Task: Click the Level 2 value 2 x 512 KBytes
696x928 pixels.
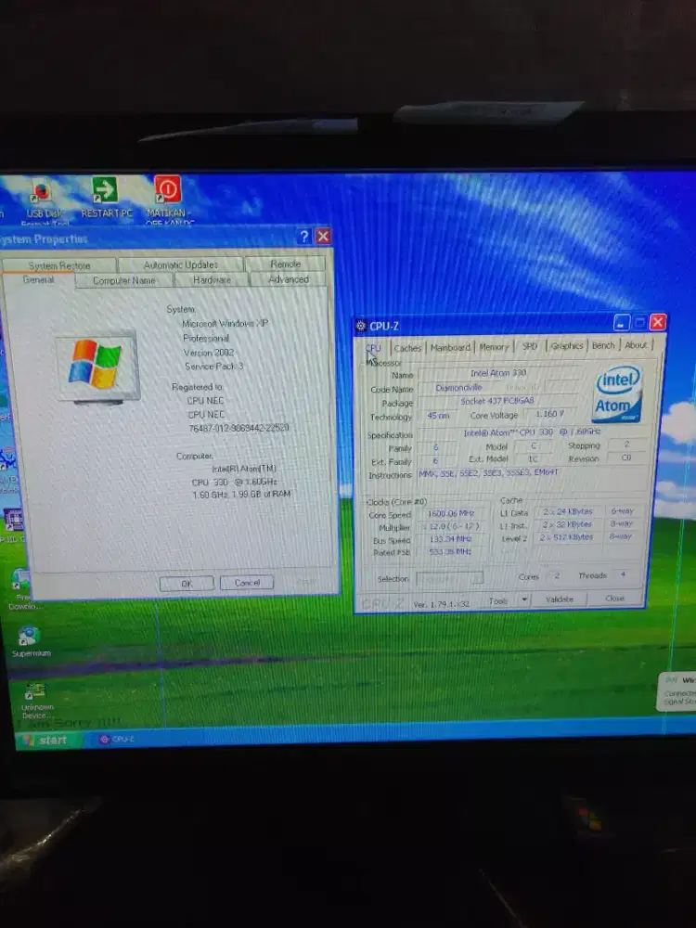Action: pos(566,537)
